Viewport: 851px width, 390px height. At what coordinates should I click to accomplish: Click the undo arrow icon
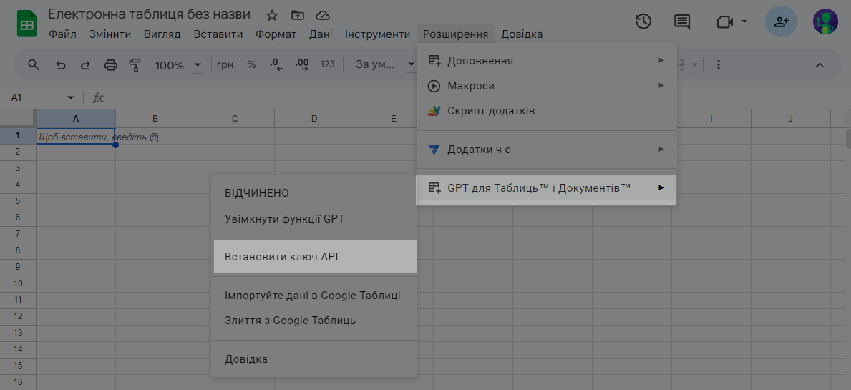coord(61,65)
